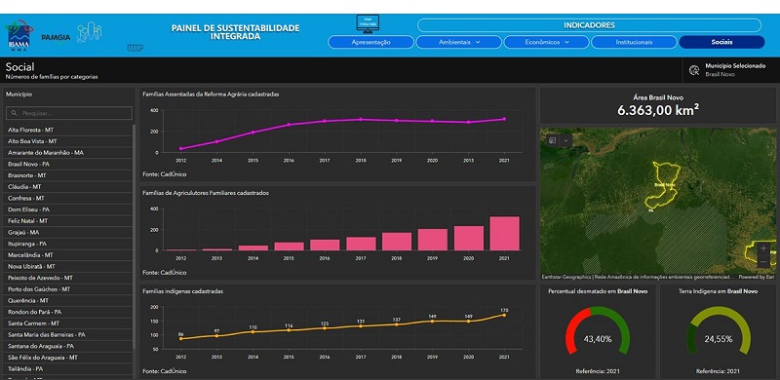
Task: Select Nova Ubiratã - MT
Action: (68, 267)
